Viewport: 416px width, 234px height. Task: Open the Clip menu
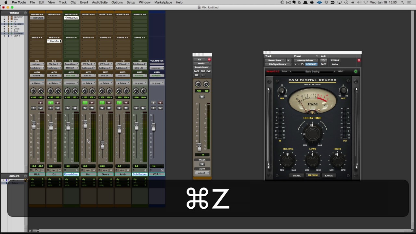(x=73, y=2)
